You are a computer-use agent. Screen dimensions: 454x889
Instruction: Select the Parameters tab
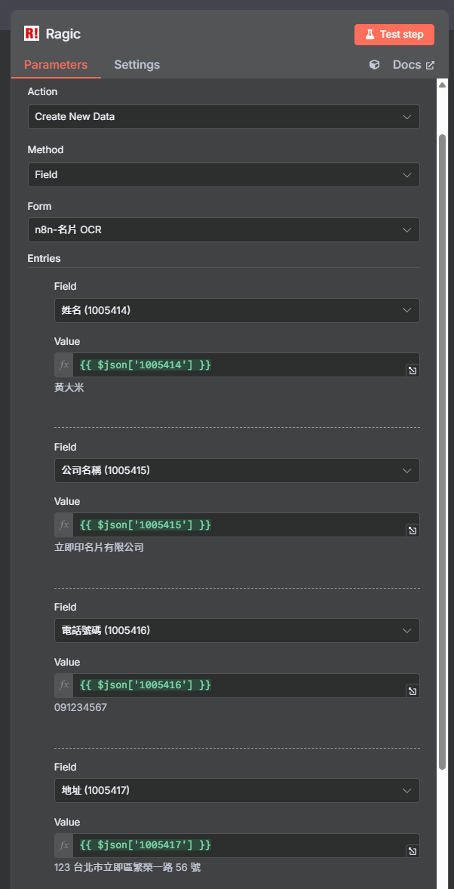(56, 65)
